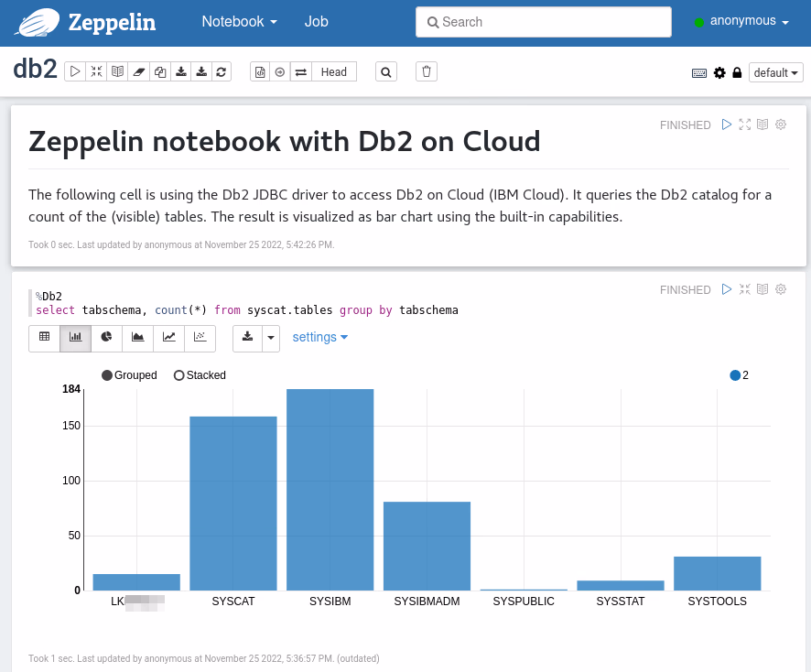The width and height of the screenshot is (811, 672).
Task: Show the query result as table view
Action: tap(44, 337)
